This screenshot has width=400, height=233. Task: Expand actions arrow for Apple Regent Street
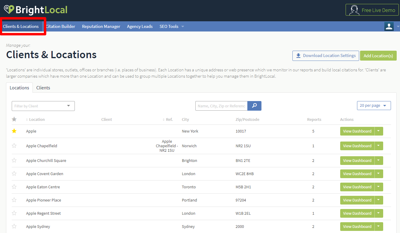(x=379, y=213)
